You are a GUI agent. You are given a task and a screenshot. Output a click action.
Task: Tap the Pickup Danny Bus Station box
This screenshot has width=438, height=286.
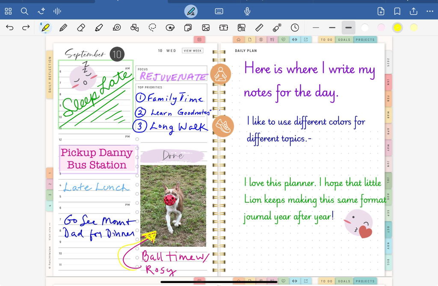[98, 159]
